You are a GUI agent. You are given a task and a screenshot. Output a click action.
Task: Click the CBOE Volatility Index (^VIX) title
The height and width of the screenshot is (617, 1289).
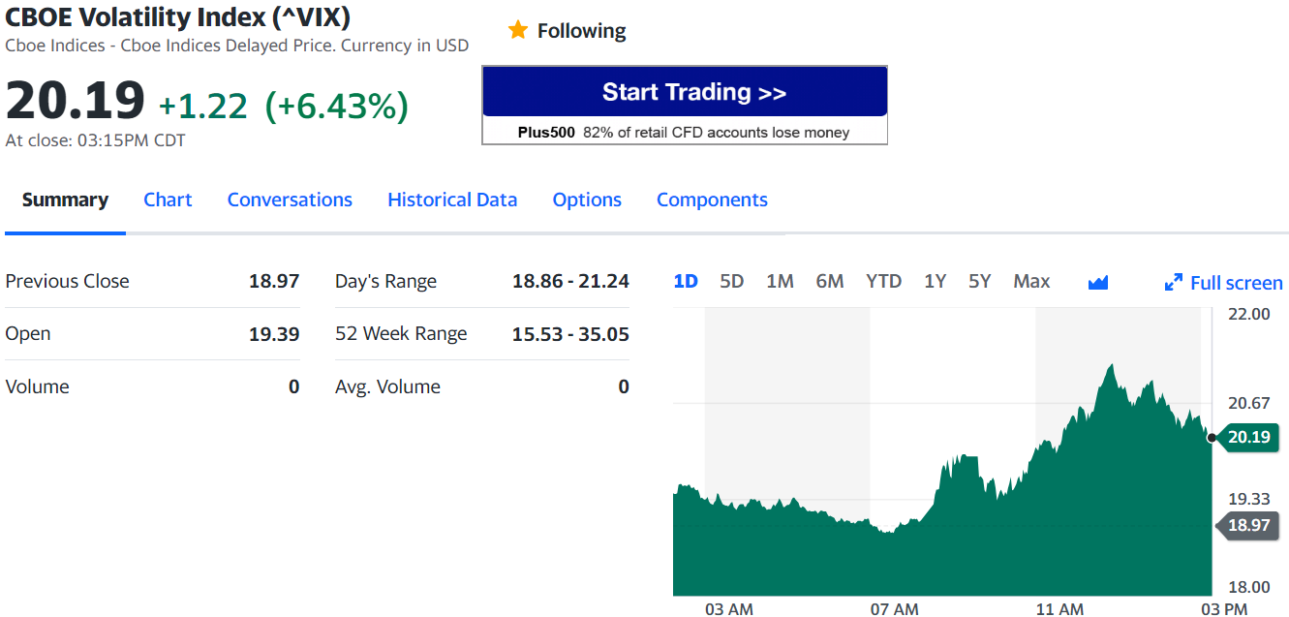[178, 16]
